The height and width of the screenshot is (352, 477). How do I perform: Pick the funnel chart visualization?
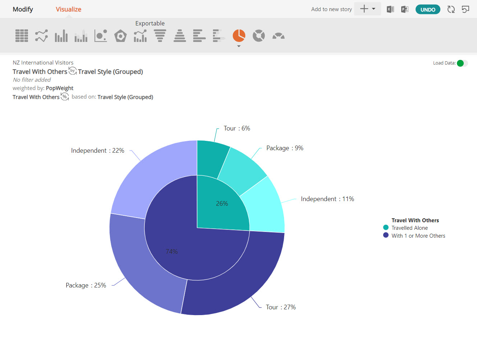pyautogui.click(x=160, y=36)
